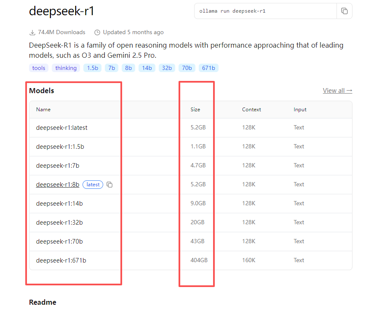Go to the deepseek-r1:32b model
379x314 pixels.
click(x=59, y=223)
